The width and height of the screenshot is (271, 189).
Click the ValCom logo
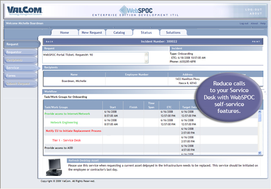click(x=24, y=11)
